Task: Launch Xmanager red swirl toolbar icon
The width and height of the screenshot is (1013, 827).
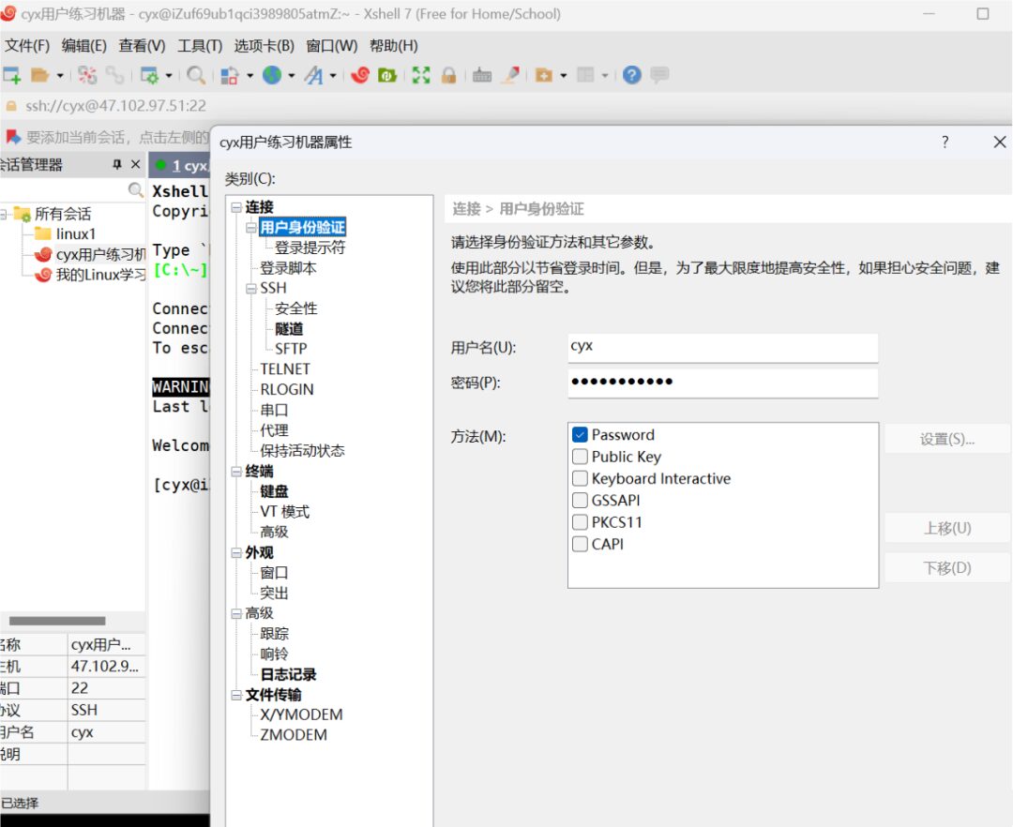Action: (x=360, y=76)
